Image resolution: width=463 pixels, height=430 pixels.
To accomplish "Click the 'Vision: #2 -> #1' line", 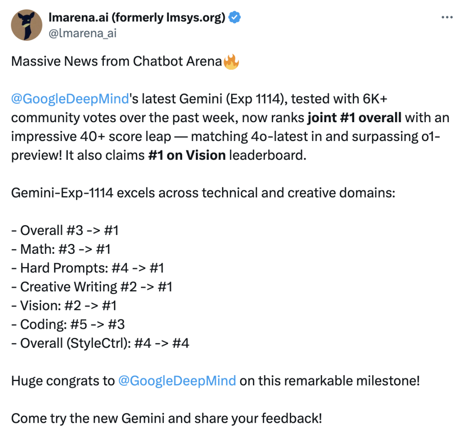I will coord(64,306).
